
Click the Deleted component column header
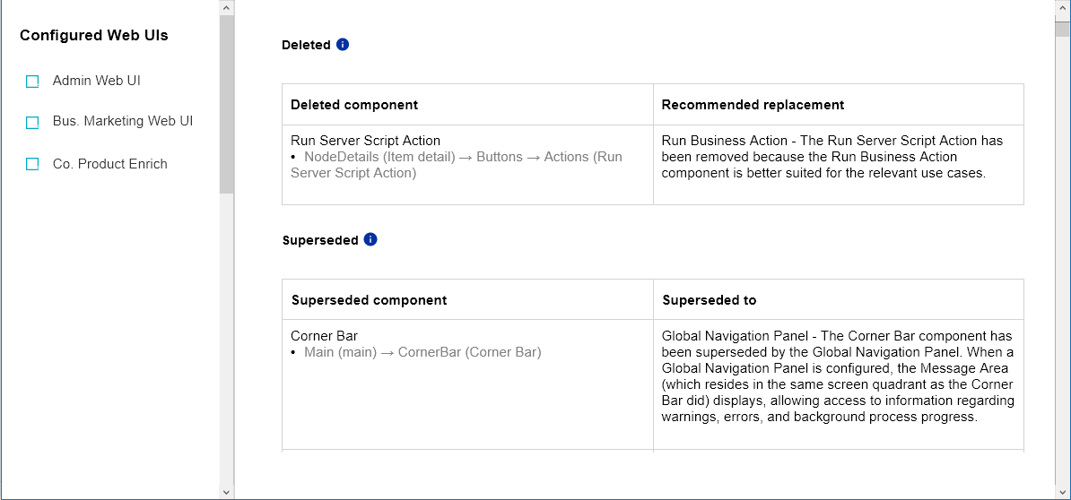tap(354, 105)
